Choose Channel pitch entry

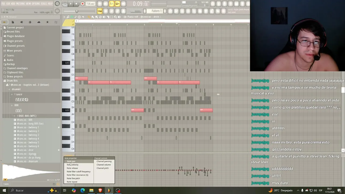click(x=102, y=168)
